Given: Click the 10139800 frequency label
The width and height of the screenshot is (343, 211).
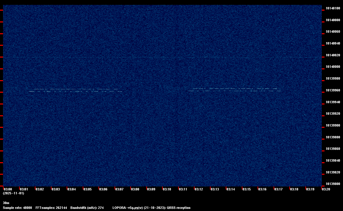Looking at the screenshot, I should (333, 184).
